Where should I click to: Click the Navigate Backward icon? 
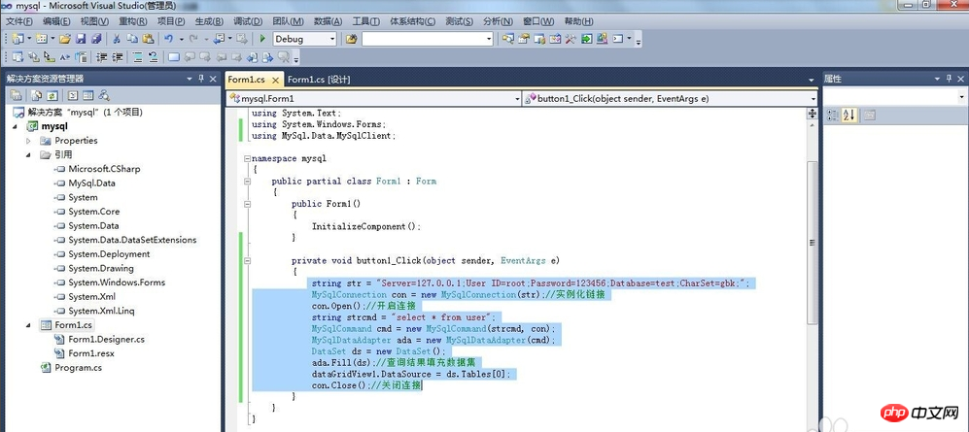click(x=218, y=39)
